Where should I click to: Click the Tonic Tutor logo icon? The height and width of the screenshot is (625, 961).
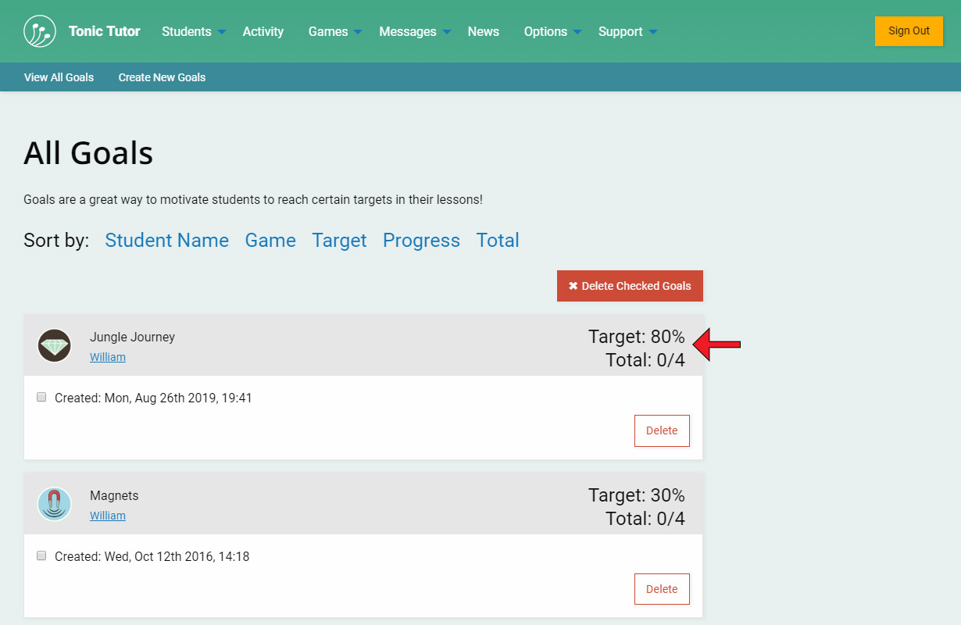point(40,31)
